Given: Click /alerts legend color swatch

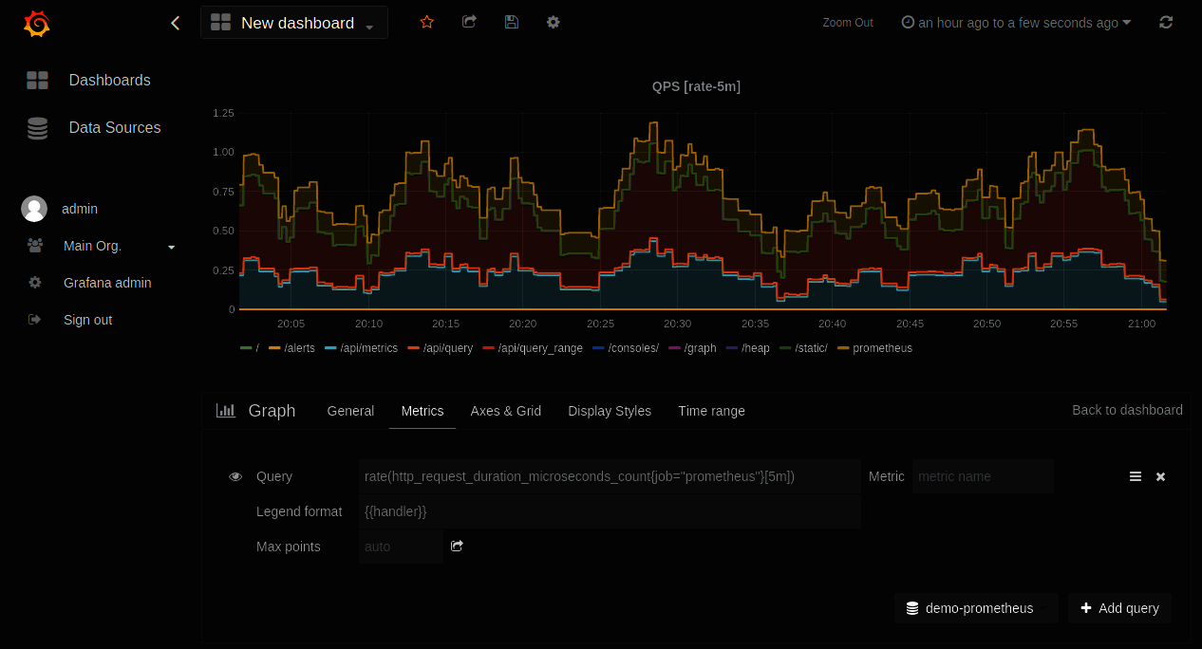Looking at the screenshot, I should [x=275, y=348].
